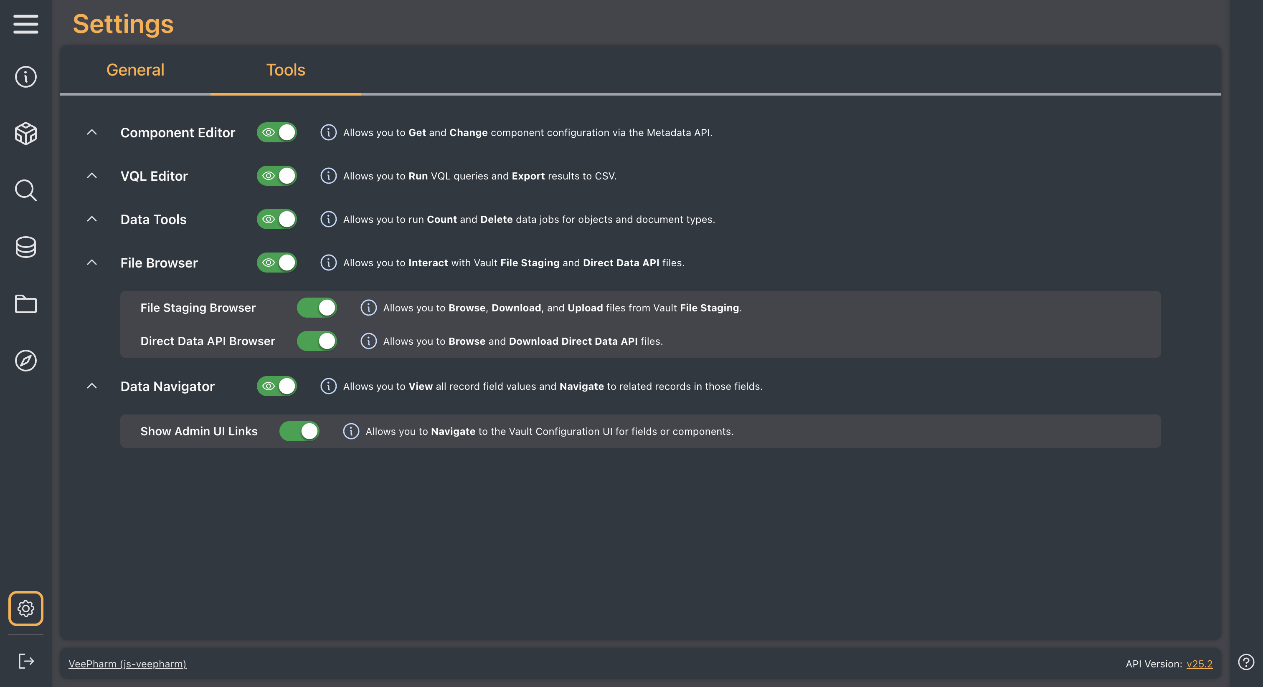
Task: Click the help question mark icon
Action: (x=1246, y=662)
